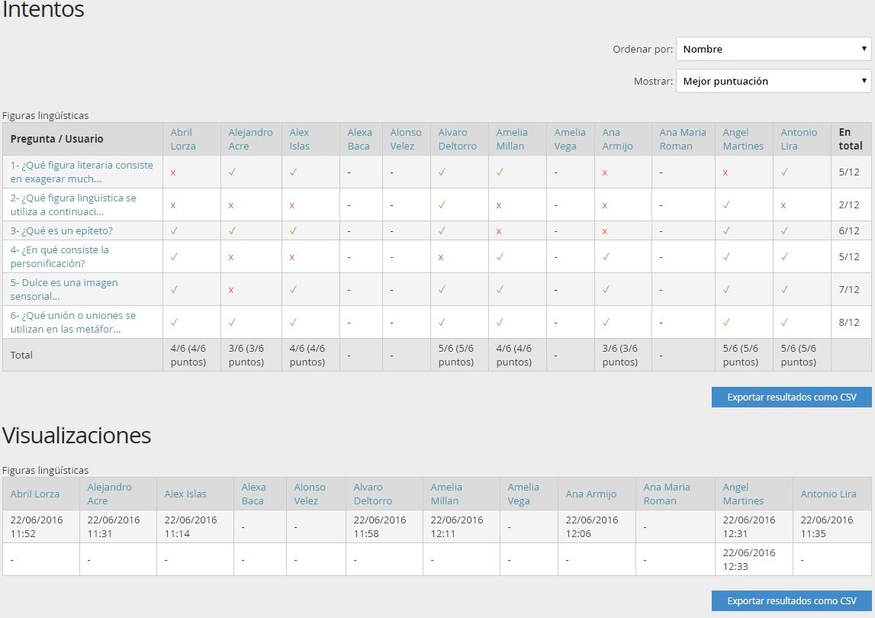This screenshot has width=875, height=618.
Task: Select question 3 '¿Qué es un epíteto?'
Action: (x=62, y=230)
